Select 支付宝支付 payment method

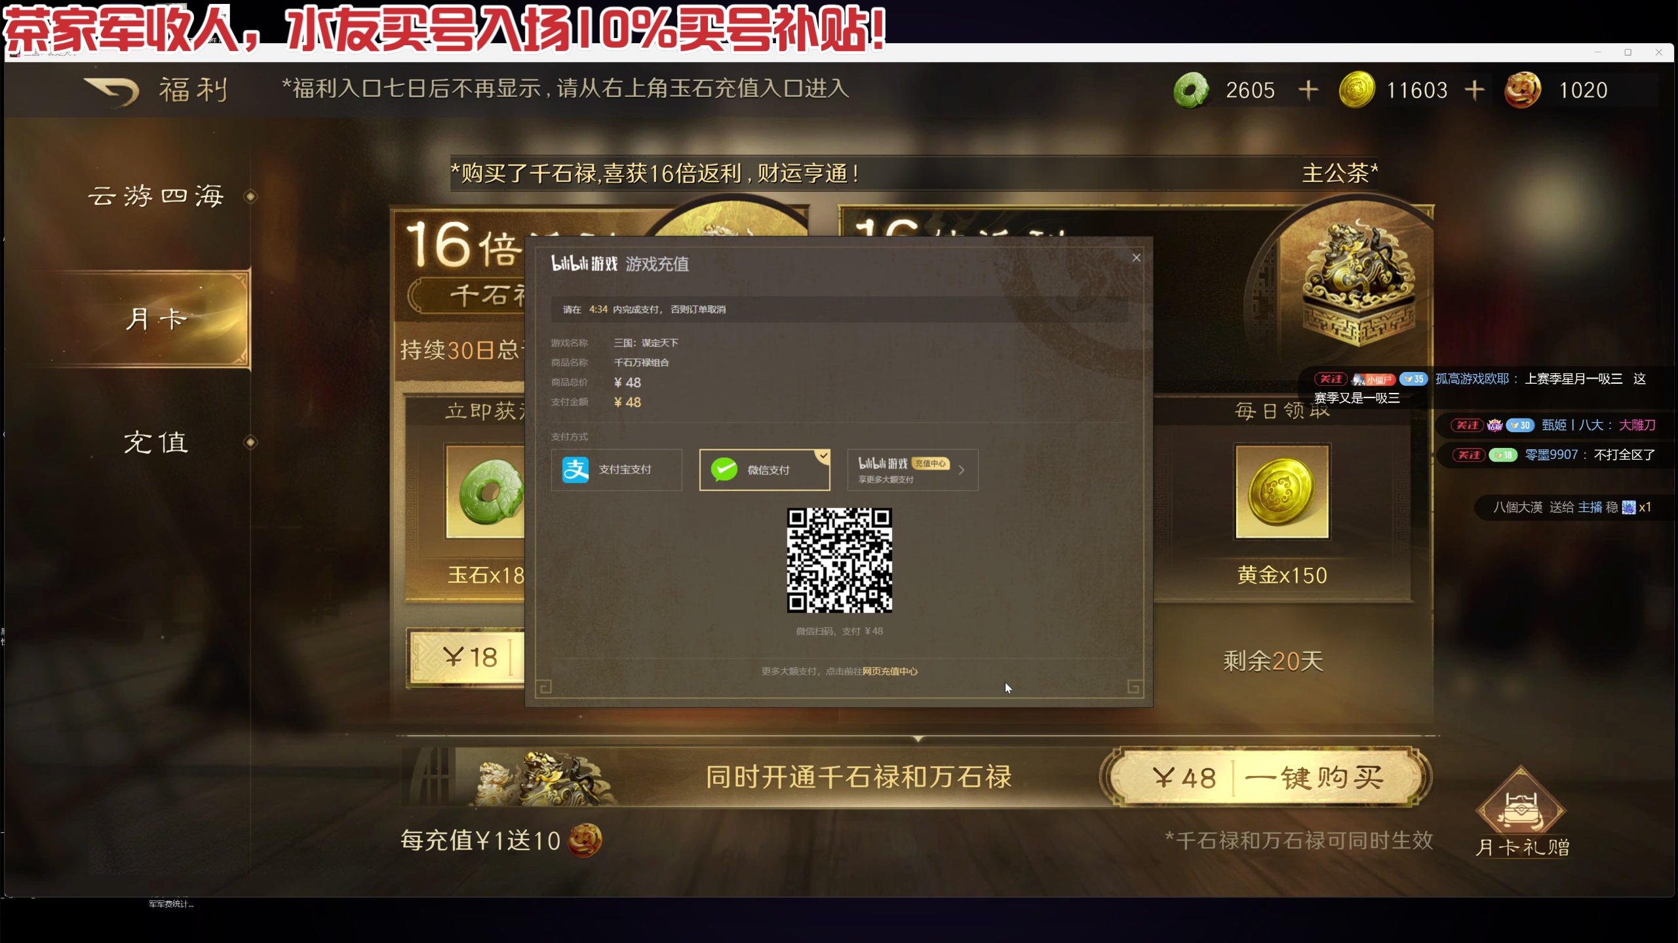pos(616,470)
